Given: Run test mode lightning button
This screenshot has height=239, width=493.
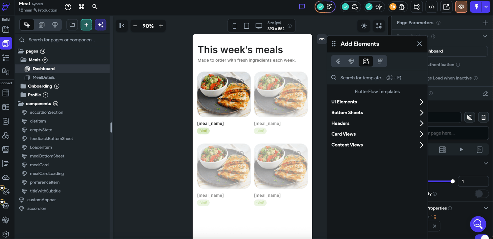Looking at the screenshot, I should click(476, 7).
